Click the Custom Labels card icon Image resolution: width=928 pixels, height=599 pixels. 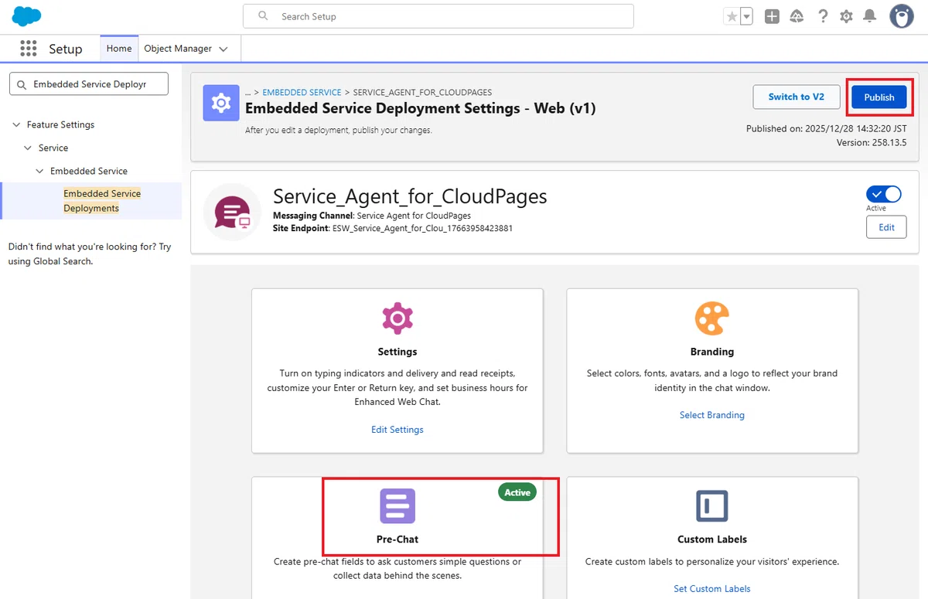tap(712, 506)
